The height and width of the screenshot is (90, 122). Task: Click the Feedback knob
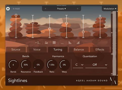tap(38, 65)
